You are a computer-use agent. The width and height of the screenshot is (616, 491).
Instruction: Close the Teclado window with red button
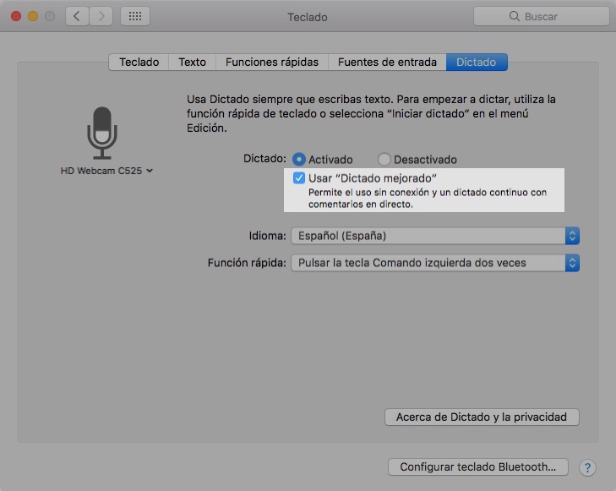[x=16, y=16]
